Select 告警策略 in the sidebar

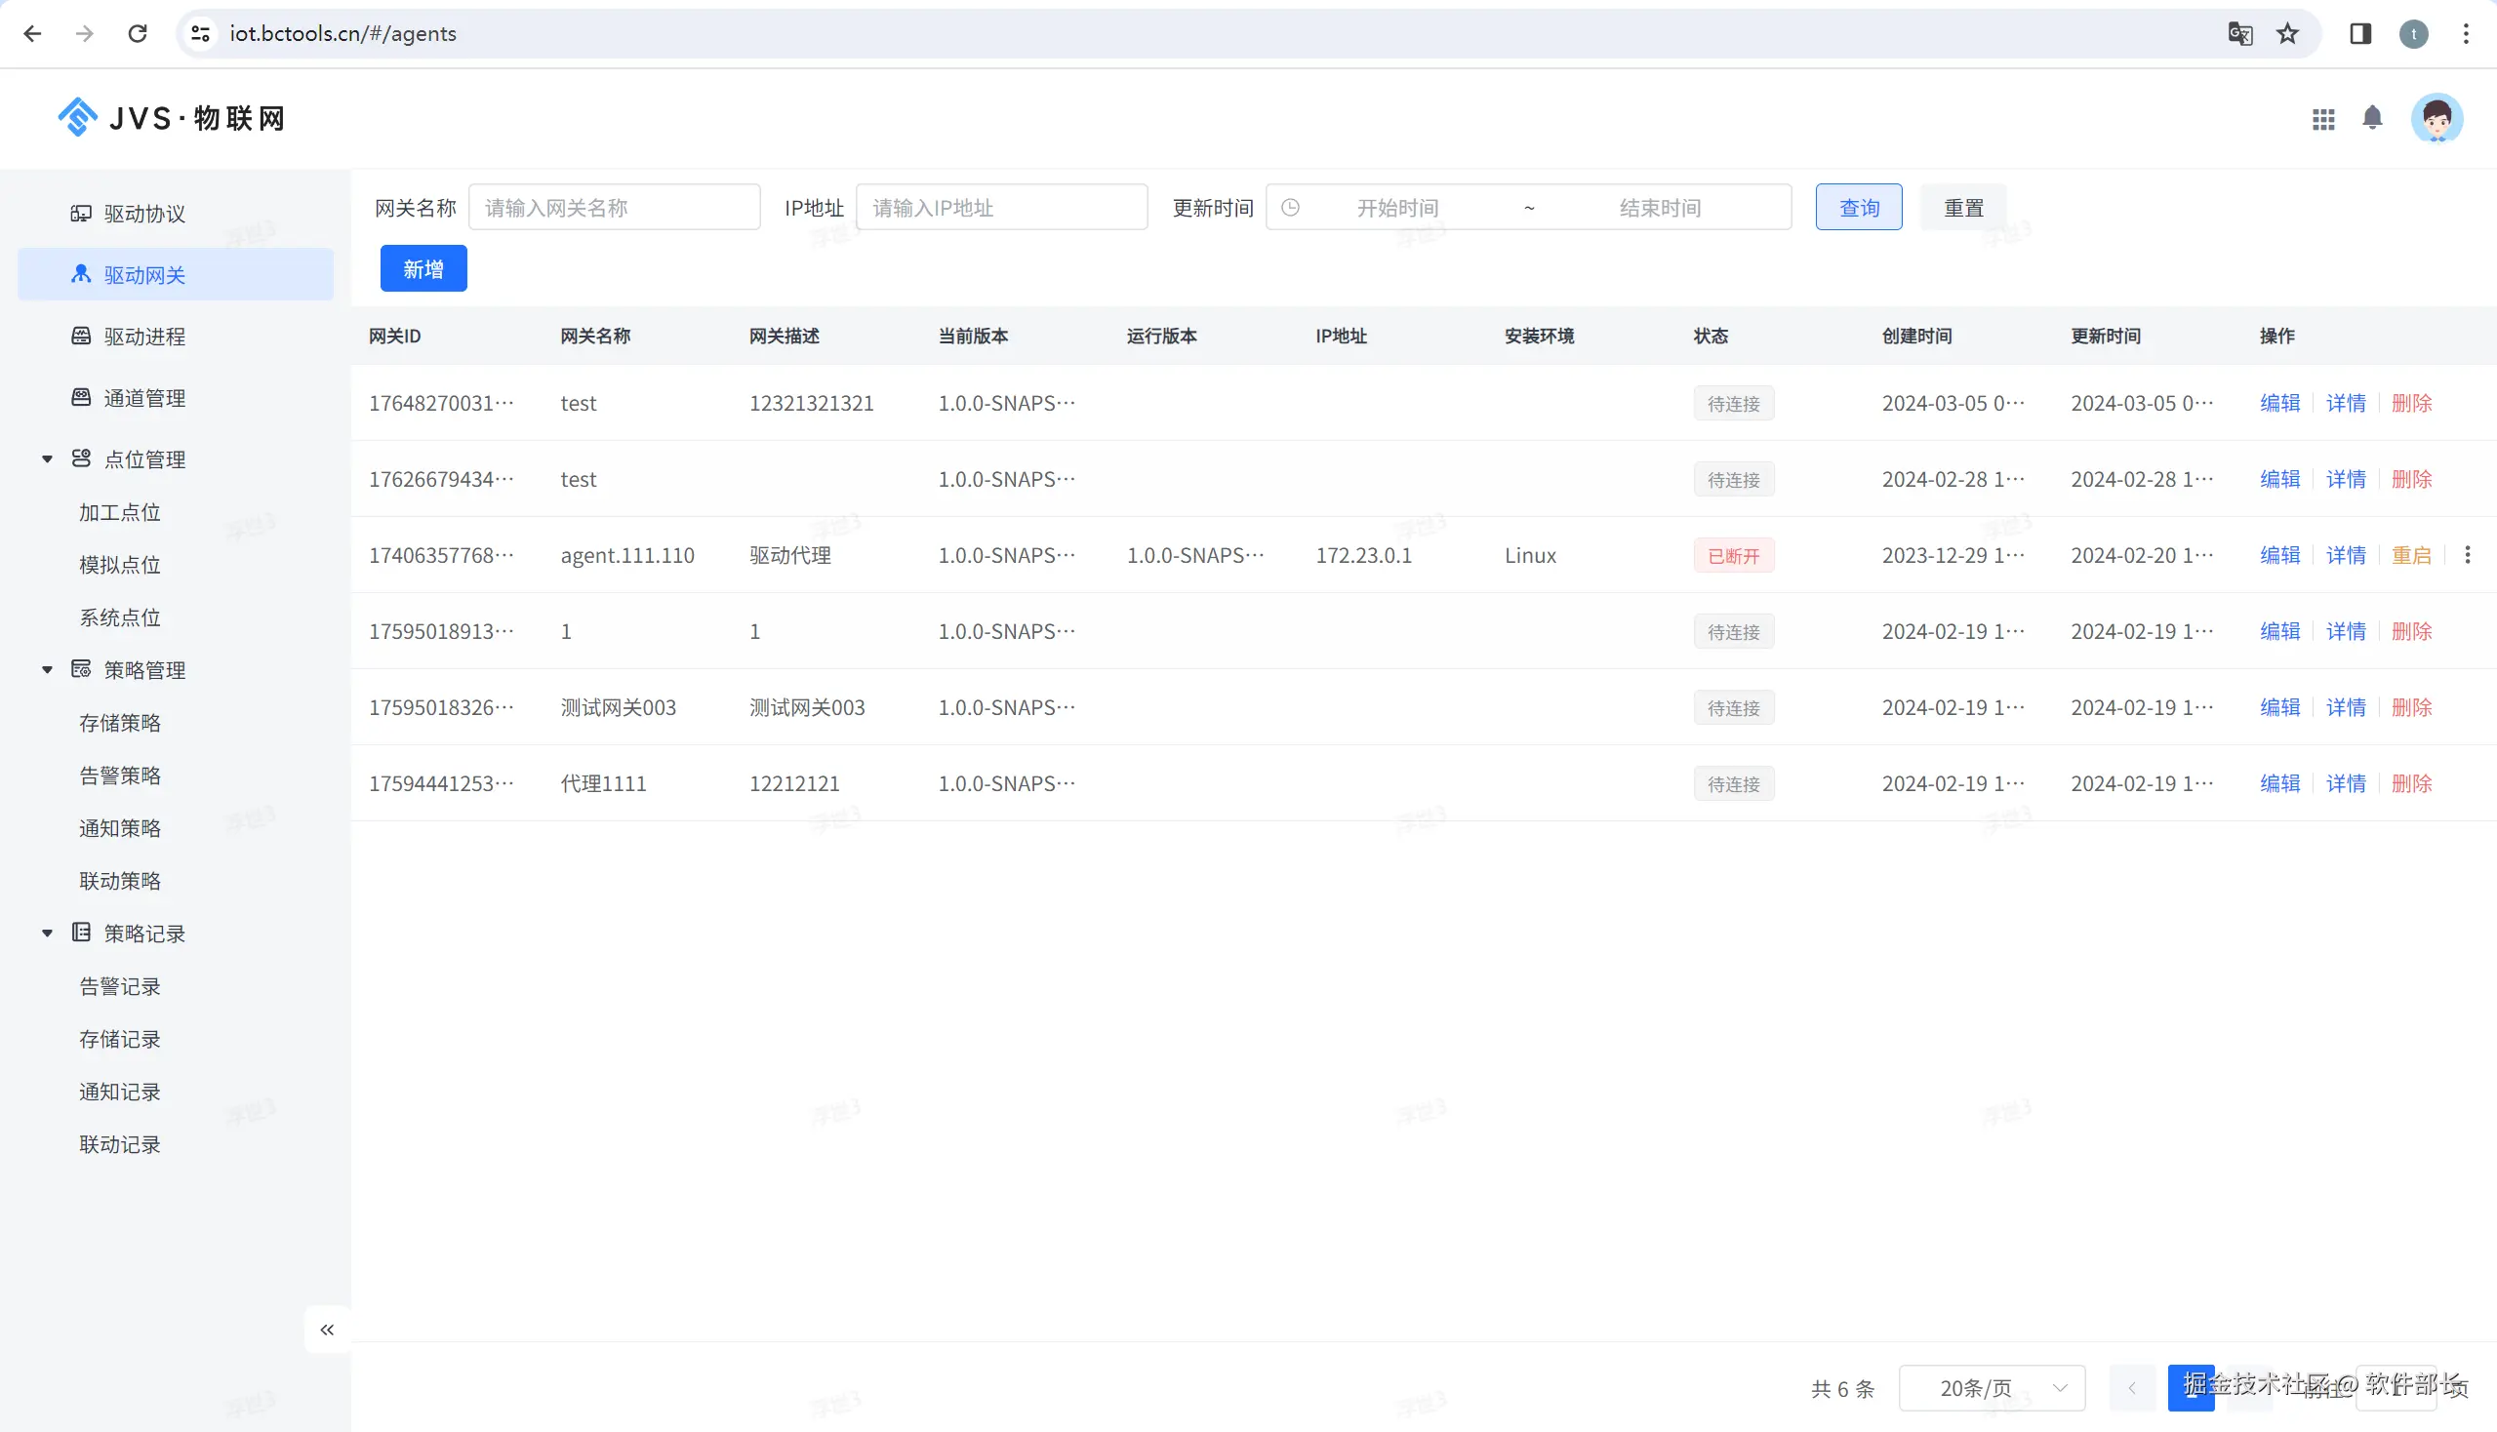pyautogui.click(x=120, y=775)
